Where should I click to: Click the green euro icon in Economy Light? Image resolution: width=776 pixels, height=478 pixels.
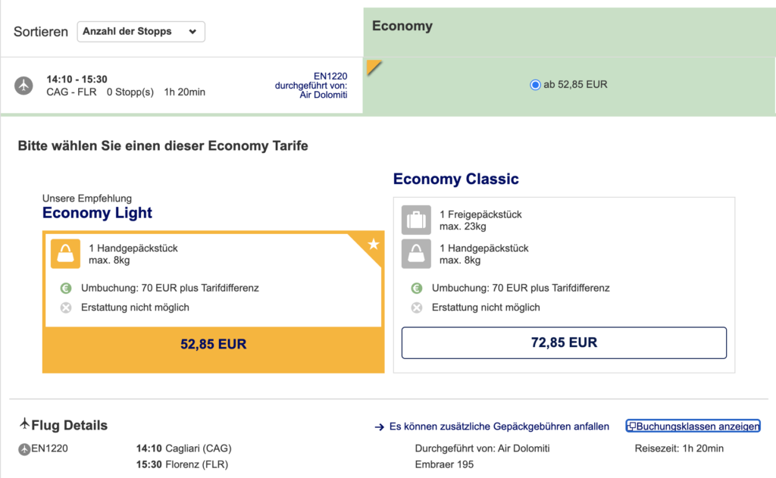coord(65,288)
